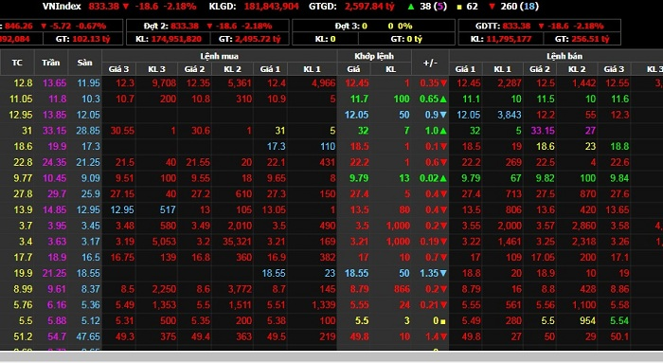Click matched price 12.45 in the 12.8 row
Screen dimensions: 663x363
(x=357, y=82)
